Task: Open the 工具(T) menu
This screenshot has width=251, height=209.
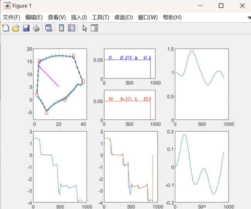Action: click(100, 17)
